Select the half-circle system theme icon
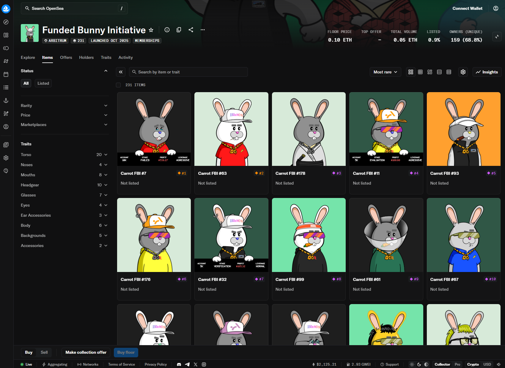The image size is (505, 368). 426,364
